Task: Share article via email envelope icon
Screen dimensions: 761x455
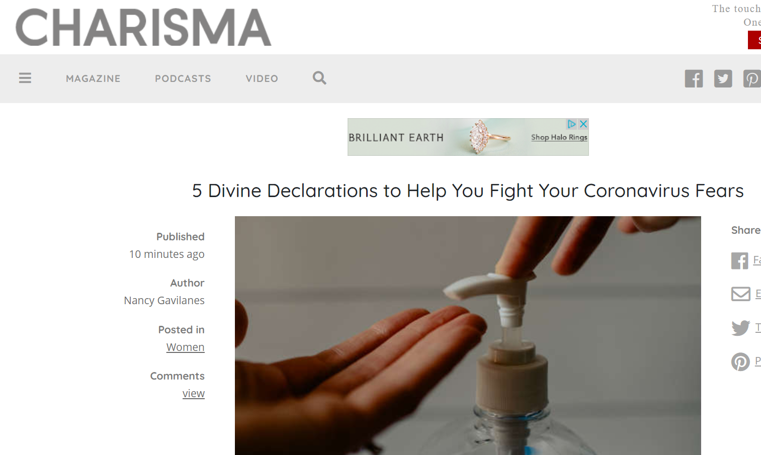Action: point(741,294)
